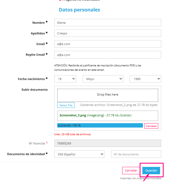The width and height of the screenshot is (195, 186).
Task: Click the uploaded Screenshot_2.png file entry
Action: coord(108,116)
